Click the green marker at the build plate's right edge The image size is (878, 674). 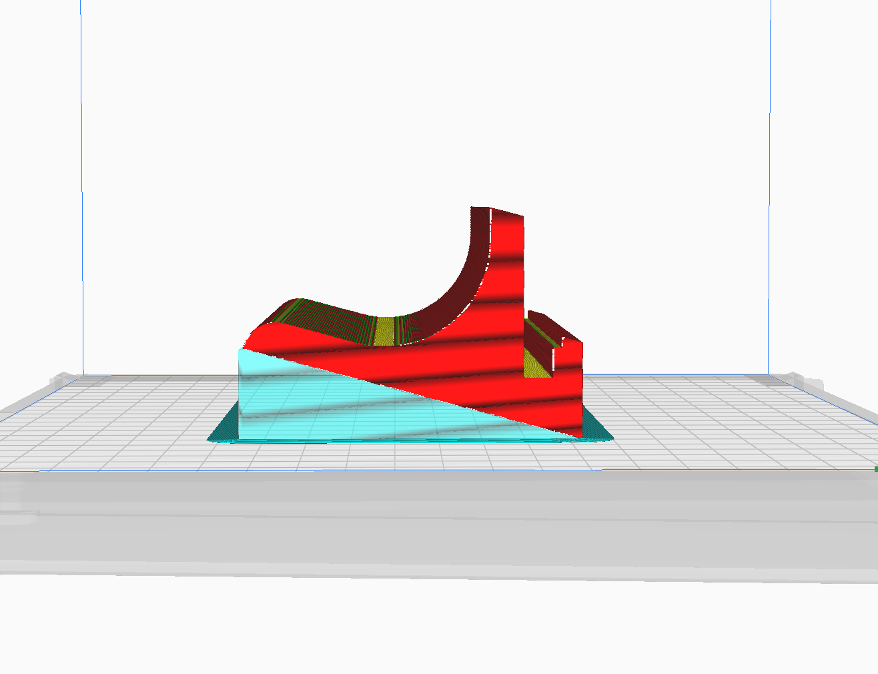tap(875, 469)
